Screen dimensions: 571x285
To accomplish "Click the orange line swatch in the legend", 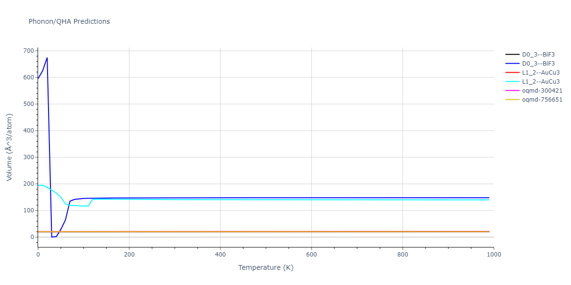I will [x=512, y=100].
